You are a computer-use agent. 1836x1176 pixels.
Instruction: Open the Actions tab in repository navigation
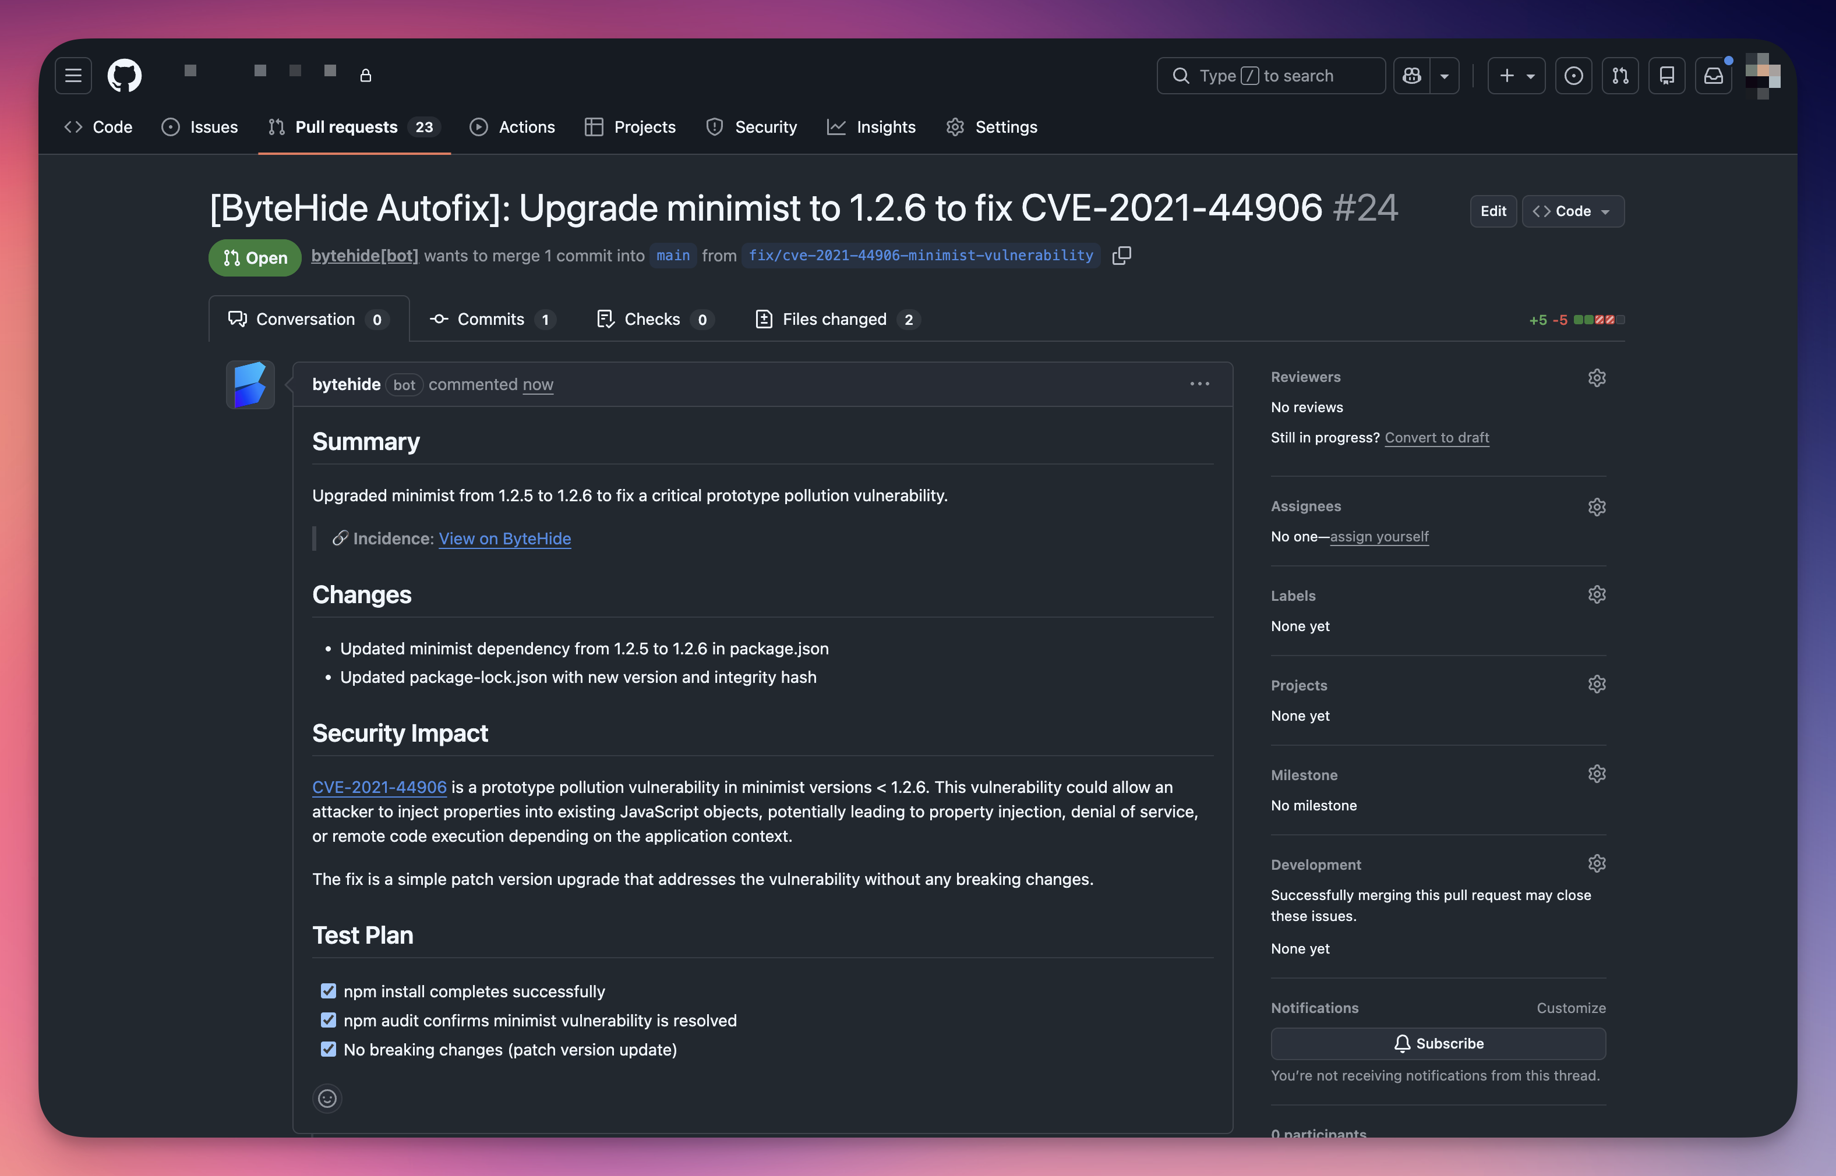512,127
